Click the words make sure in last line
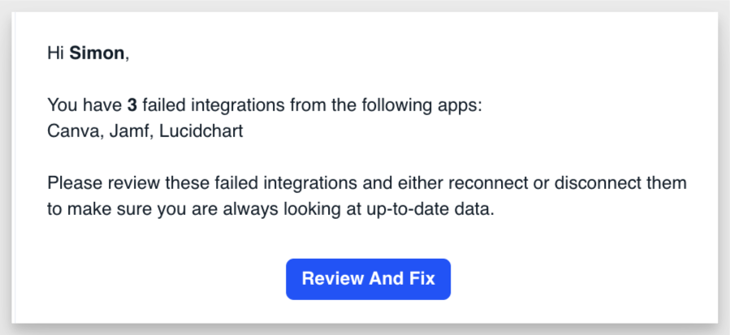 109,209
